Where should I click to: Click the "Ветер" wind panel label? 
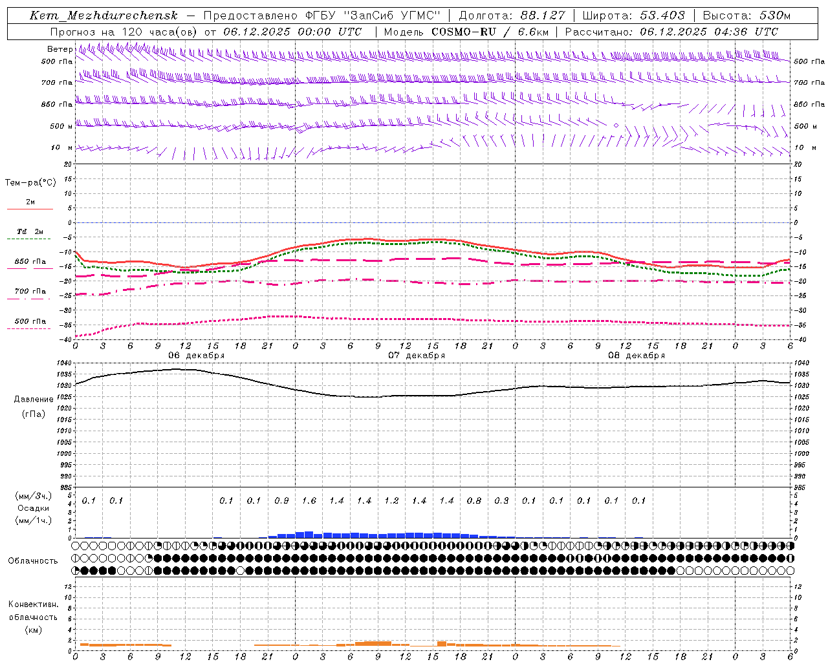[60, 49]
